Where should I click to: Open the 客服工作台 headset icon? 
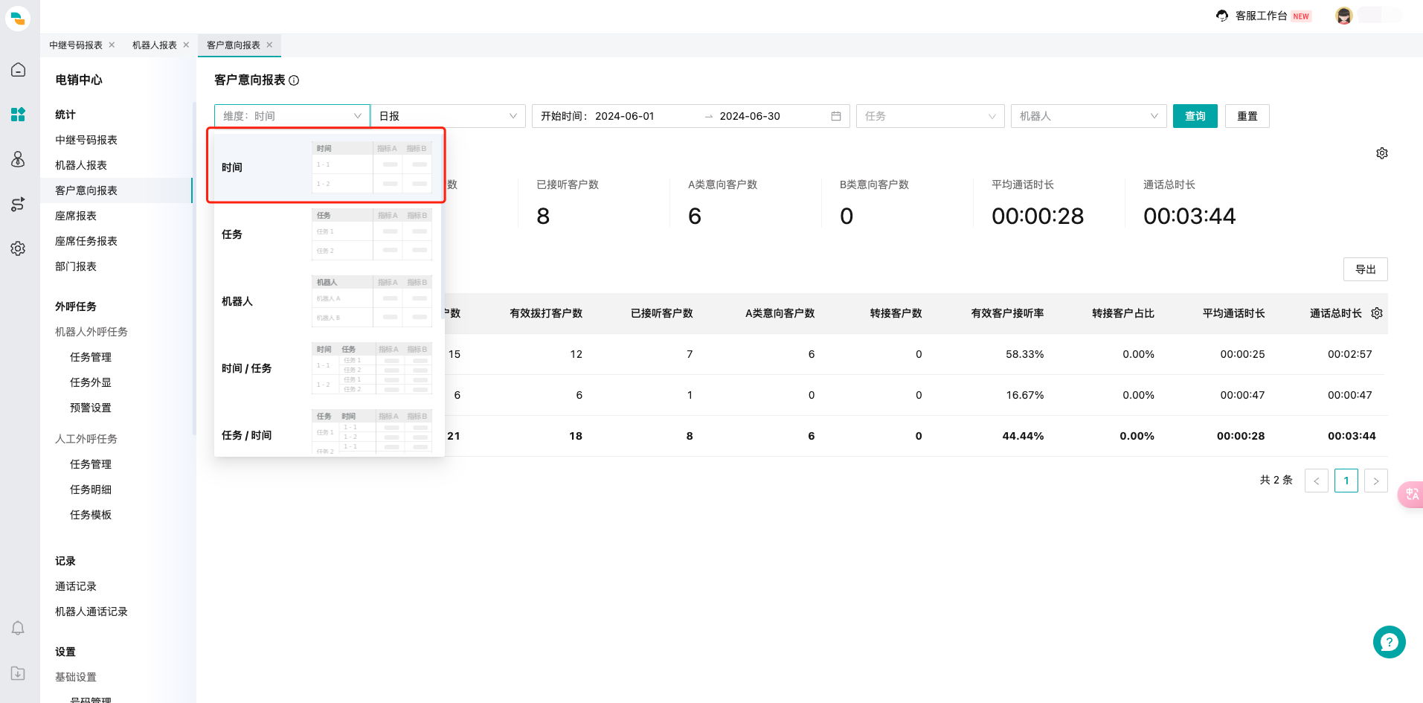(1222, 16)
